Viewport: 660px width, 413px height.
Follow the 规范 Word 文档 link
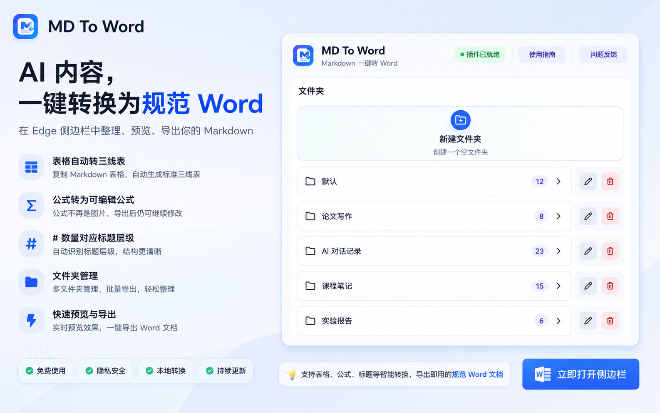coord(477,374)
